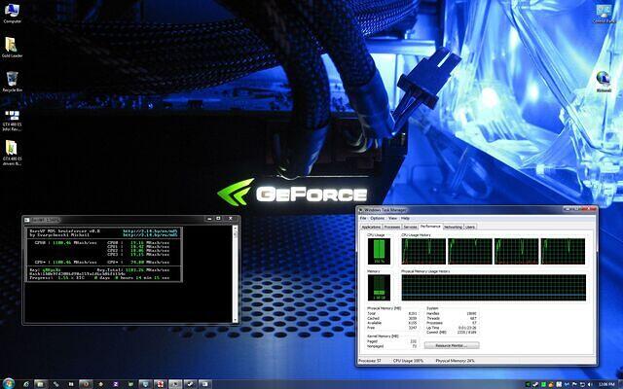Click the purple Z taskbar icon
Screen dimensions: 623x389
point(116,384)
